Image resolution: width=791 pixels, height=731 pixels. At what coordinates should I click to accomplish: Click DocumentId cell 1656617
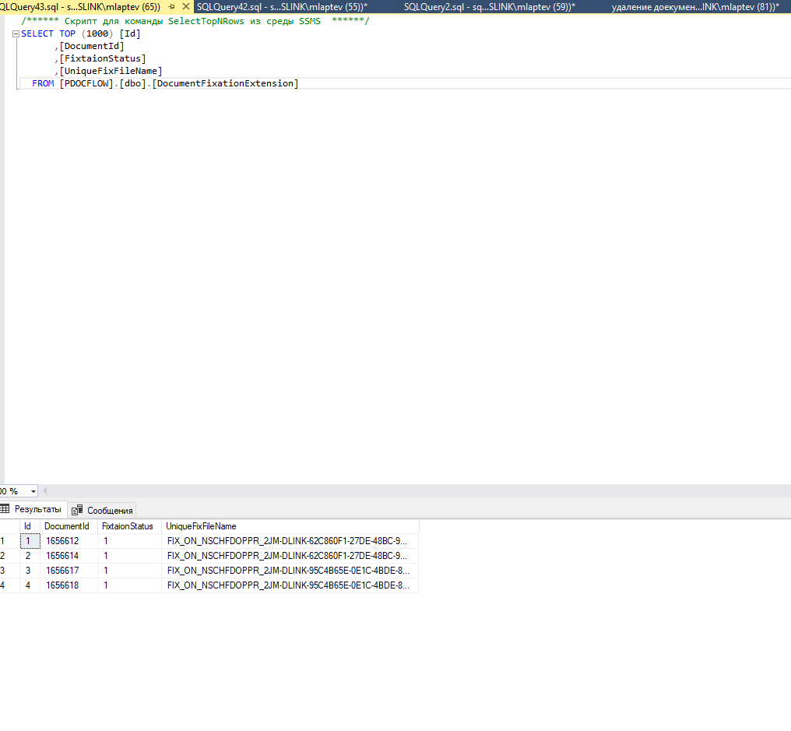coord(69,571)
